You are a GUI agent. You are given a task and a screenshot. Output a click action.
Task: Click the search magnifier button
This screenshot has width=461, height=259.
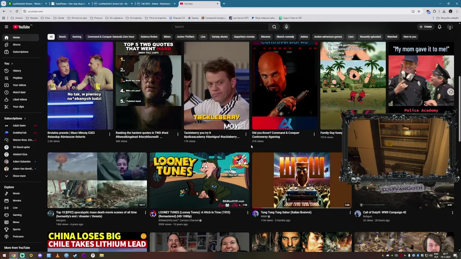(x=274, y=27)
